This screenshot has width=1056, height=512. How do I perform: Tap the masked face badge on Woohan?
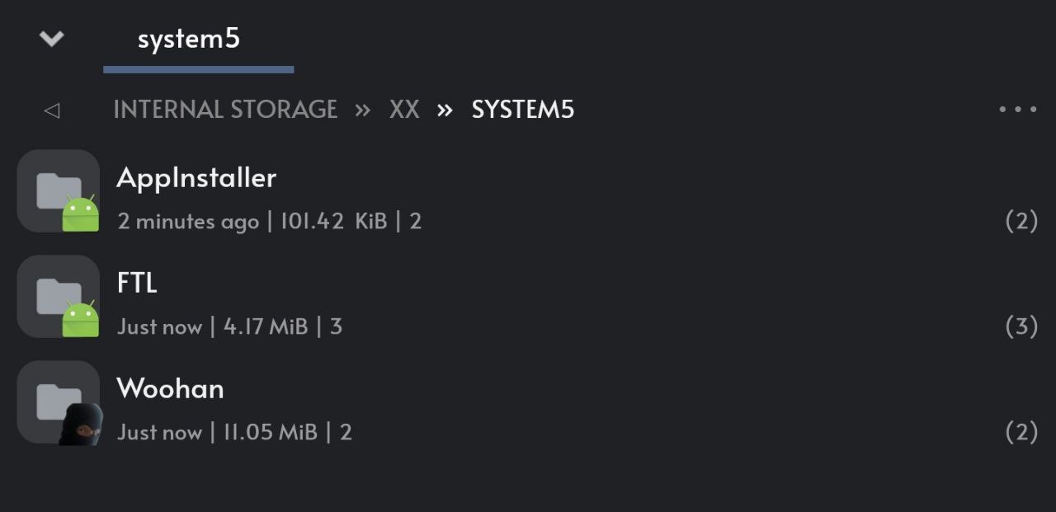point(81,425)
